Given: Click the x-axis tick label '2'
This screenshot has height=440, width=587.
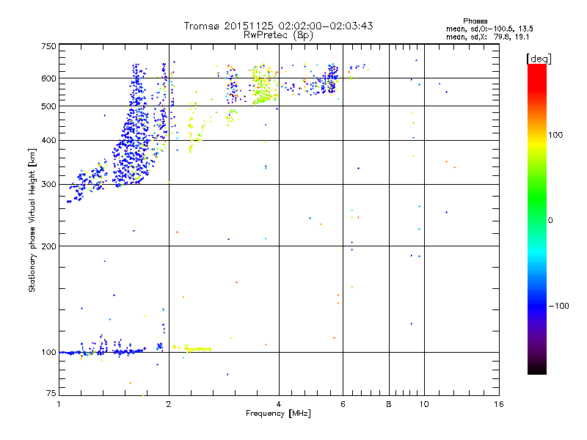Looking at the screenshot, I should point(169,404).
